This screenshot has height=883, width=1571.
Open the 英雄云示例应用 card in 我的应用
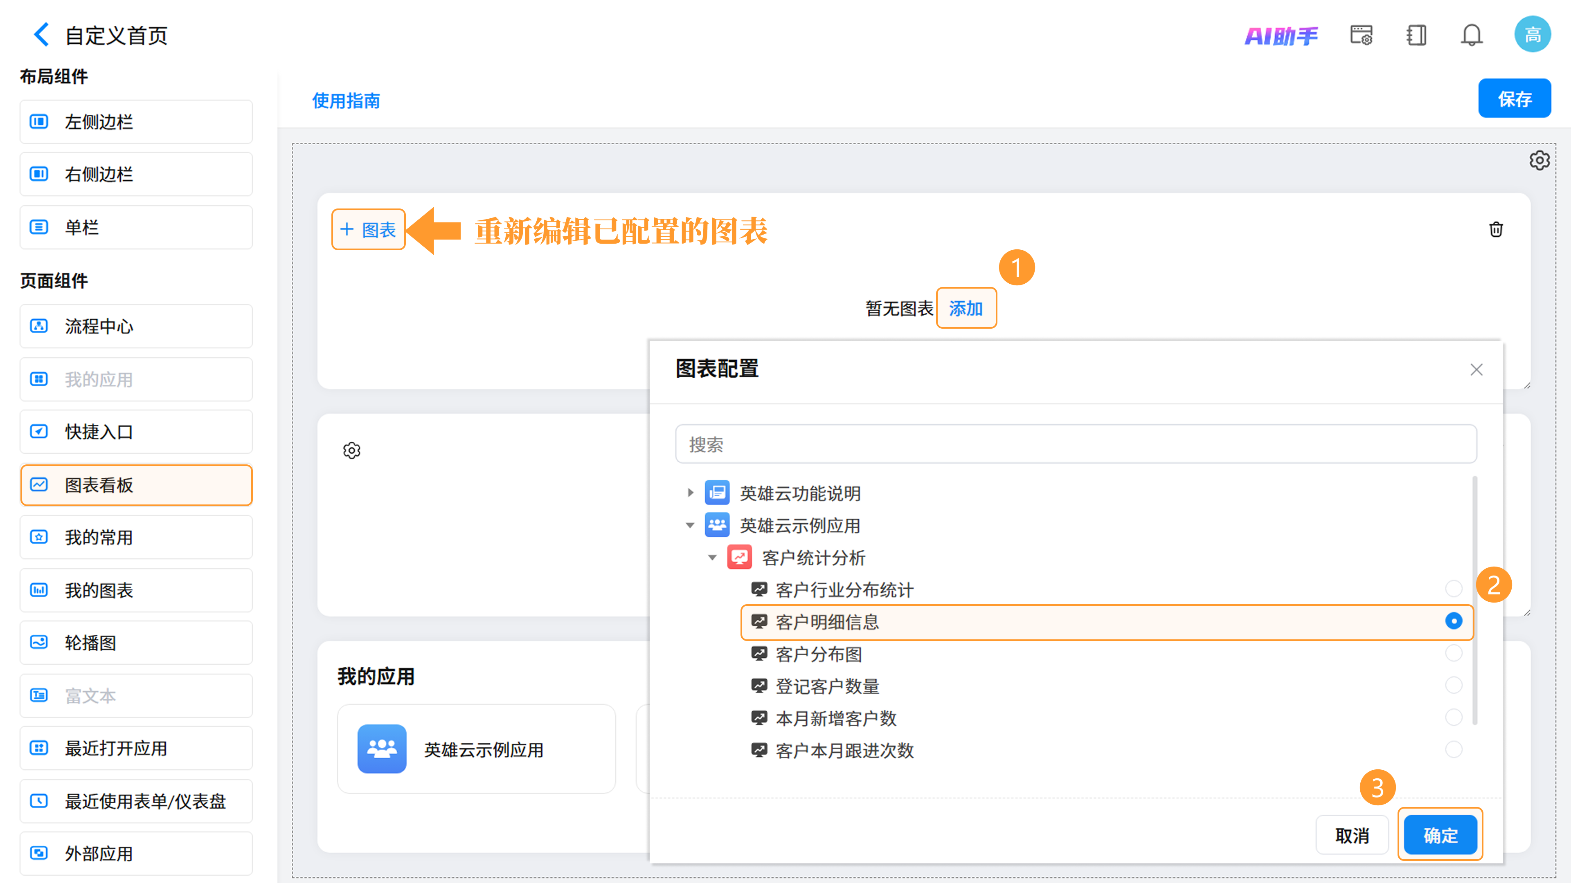click(476, 749)
